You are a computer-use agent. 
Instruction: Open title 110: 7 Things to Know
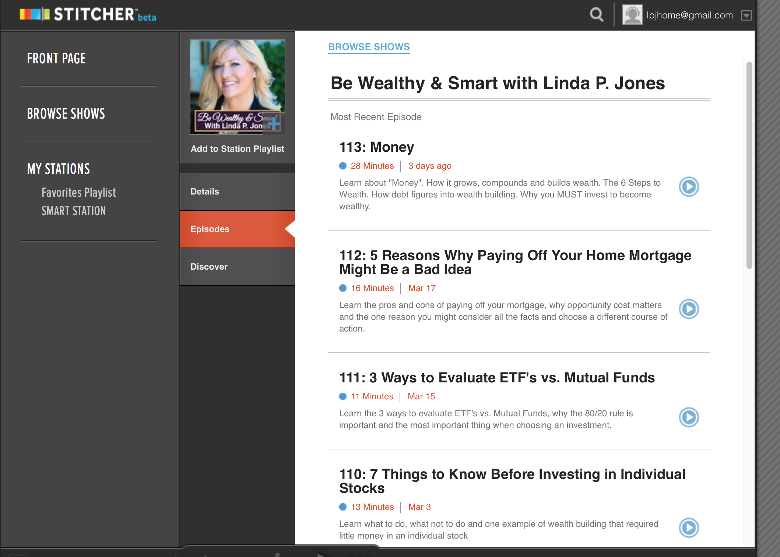point(512,481)
